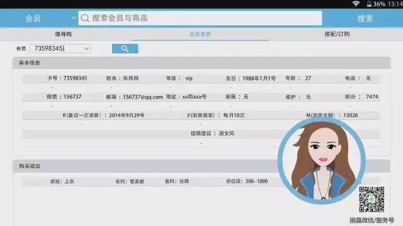Click fabric text 面料: 丝绸

[177, 181]
